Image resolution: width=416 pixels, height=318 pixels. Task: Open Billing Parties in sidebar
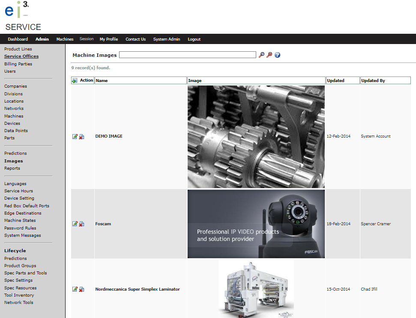point(18,64)
